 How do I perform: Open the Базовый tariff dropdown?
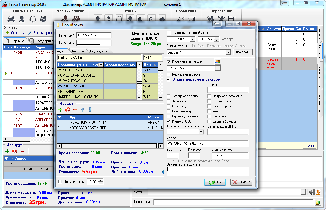point(228,52)
